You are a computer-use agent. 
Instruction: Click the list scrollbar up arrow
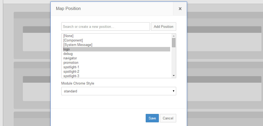tap(174, 36)
